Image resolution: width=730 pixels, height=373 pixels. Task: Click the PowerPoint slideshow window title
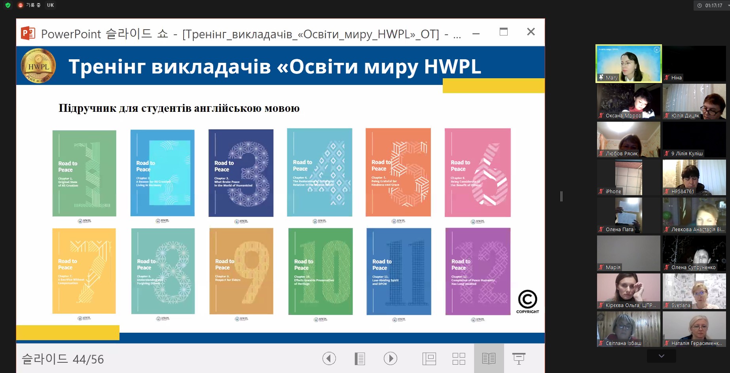coord(251,34)
